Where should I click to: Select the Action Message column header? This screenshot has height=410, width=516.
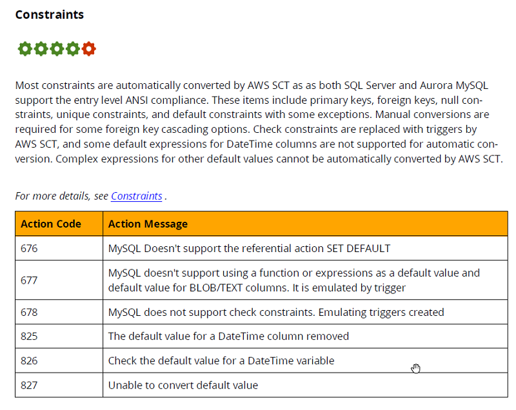tap(305, 224)
